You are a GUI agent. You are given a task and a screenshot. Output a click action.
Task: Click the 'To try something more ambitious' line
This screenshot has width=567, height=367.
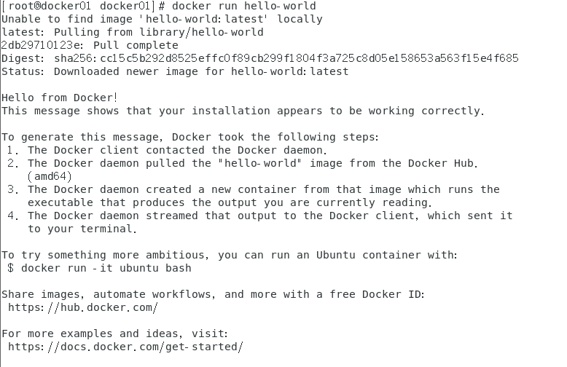tap(230, 255)
